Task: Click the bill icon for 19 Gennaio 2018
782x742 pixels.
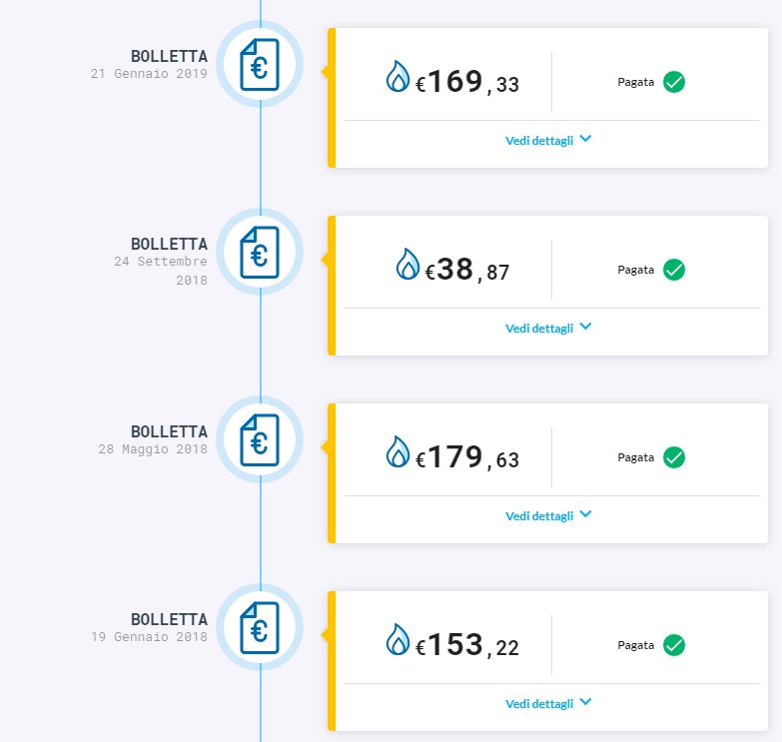Action: pos(260,628)
